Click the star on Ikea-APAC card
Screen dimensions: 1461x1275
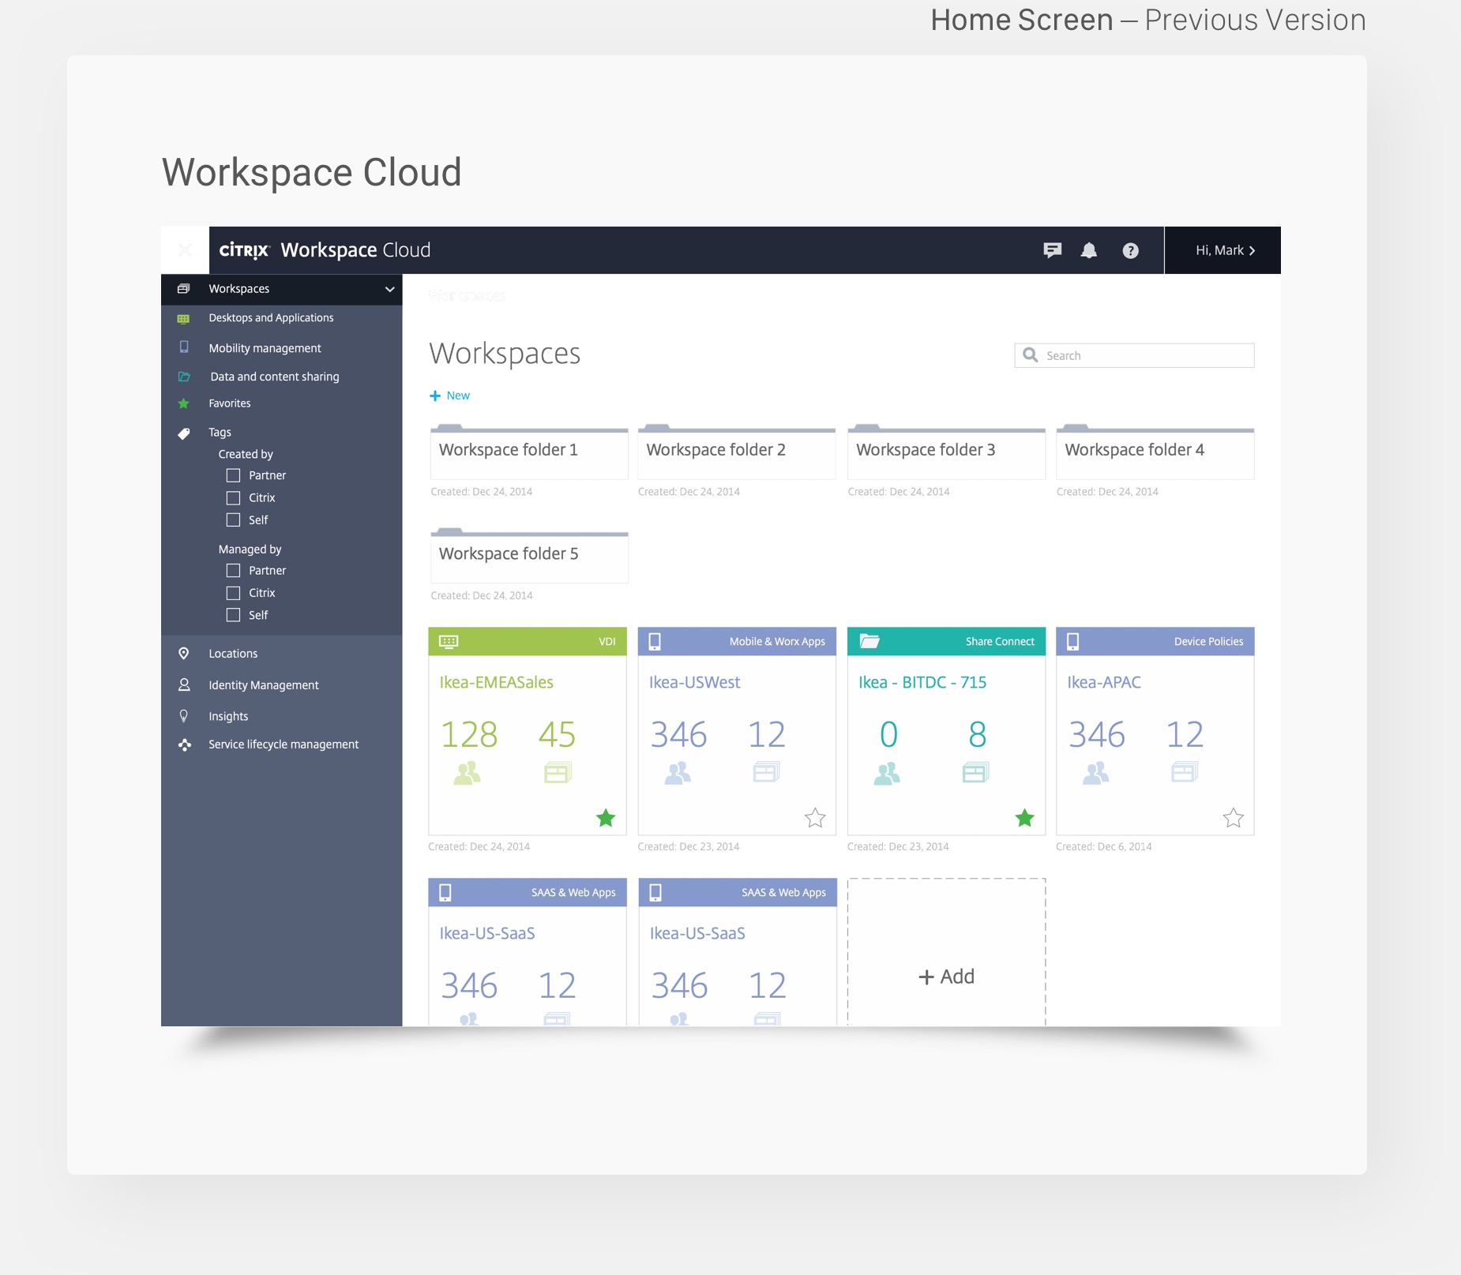[1233, 818]
